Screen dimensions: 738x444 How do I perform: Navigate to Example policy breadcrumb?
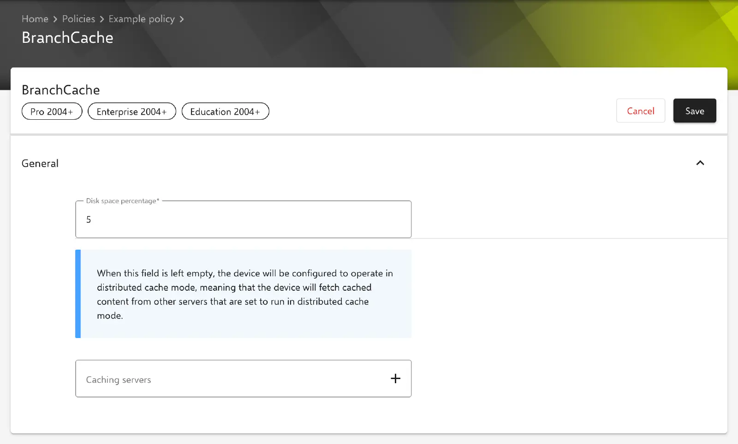pos(142,19)
